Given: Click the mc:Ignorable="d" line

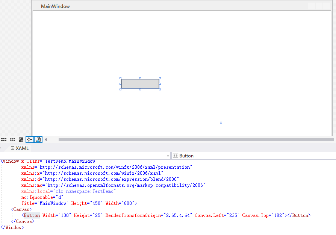Looking at the screenshot, I should pos(42,197).
